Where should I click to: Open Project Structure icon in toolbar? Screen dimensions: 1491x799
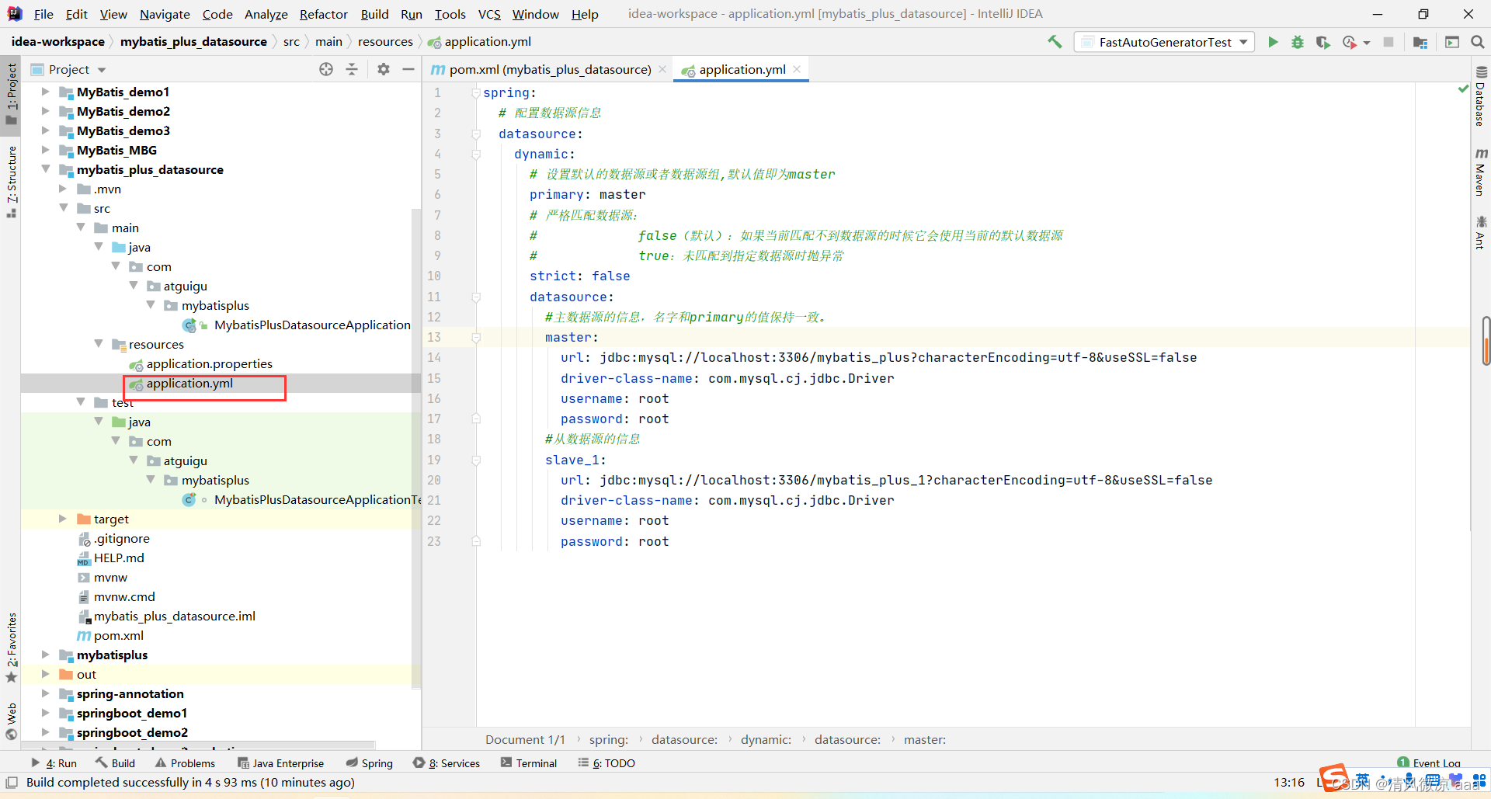[1420, 42]
